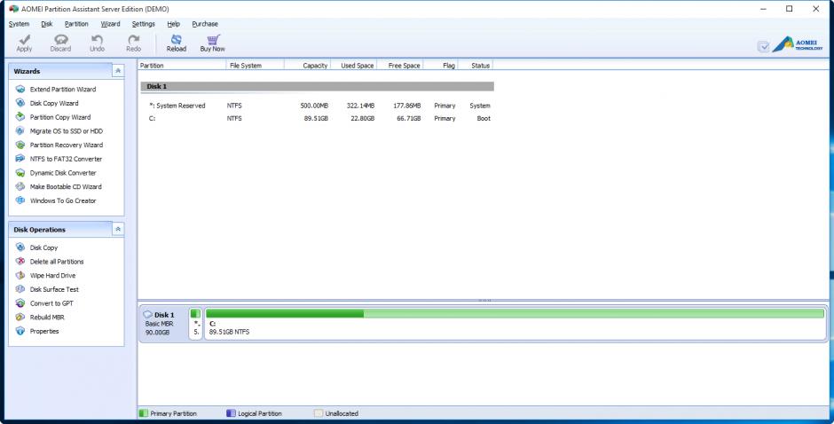This screenshot has width=834, height=424.
Task: Open the Migrate OS to SSD or HDD wizard
Action: pyautogui.click(x=66, y=131)
